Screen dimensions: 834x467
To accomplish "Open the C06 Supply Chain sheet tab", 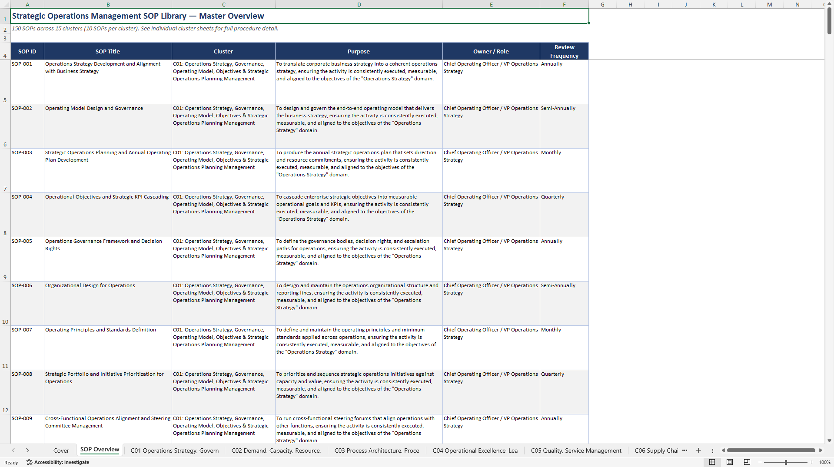I will (x=656, y=450).
